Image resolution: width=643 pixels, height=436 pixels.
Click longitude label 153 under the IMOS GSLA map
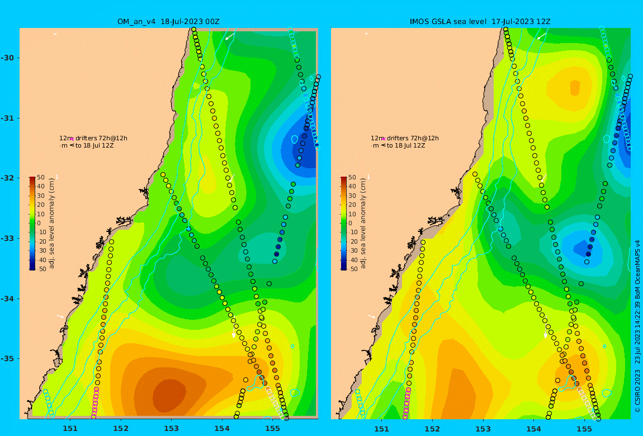click(x=483, y=429)
